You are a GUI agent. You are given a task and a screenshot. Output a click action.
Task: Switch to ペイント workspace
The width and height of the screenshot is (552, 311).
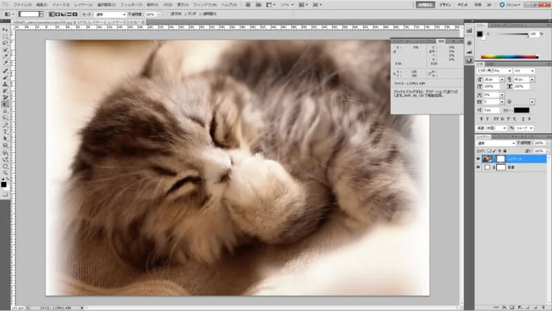(462, 5)
